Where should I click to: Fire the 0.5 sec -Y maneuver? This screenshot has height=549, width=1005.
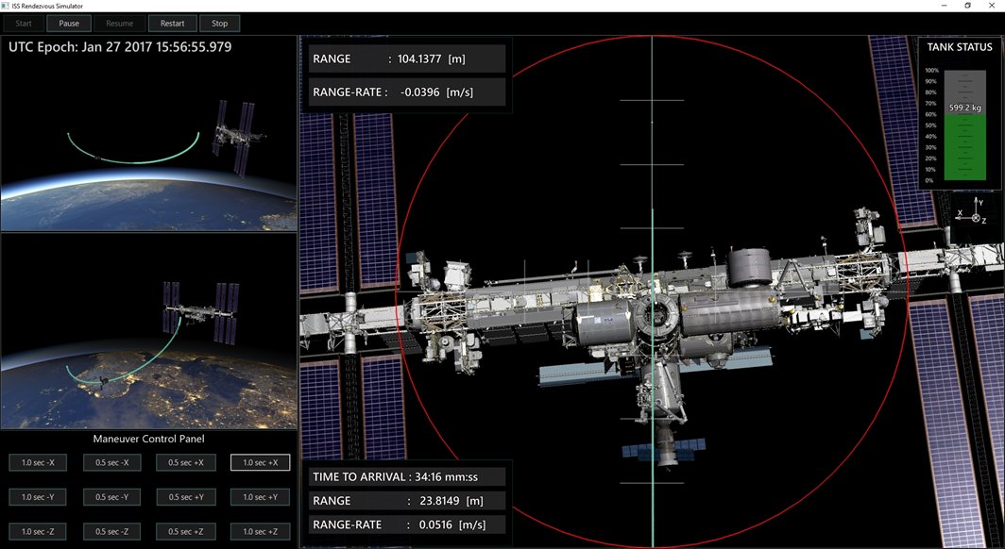pos(111,497)
